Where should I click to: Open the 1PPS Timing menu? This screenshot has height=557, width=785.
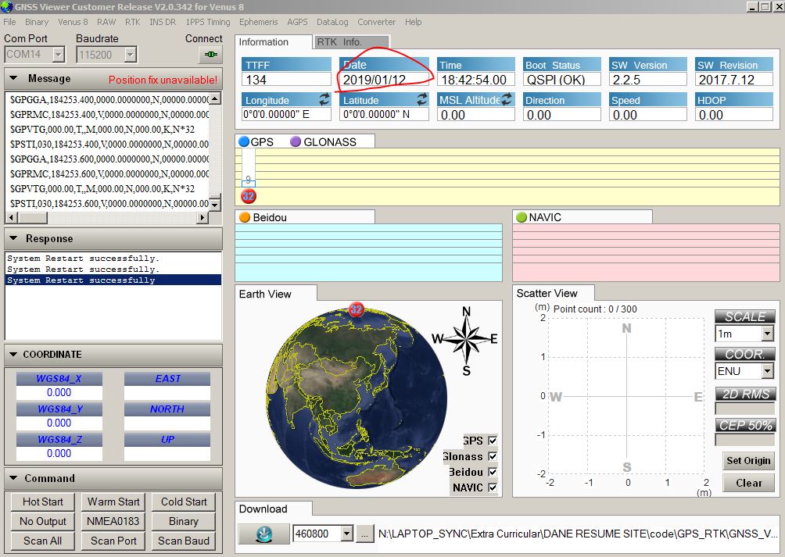pyautogui.click(x=208, y=22)
